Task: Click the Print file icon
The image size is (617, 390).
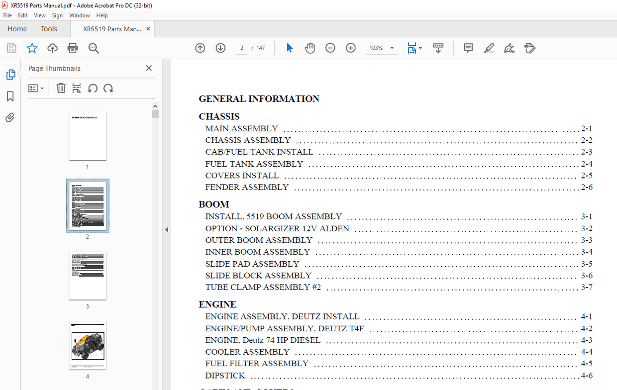Action: click(73, 48)
